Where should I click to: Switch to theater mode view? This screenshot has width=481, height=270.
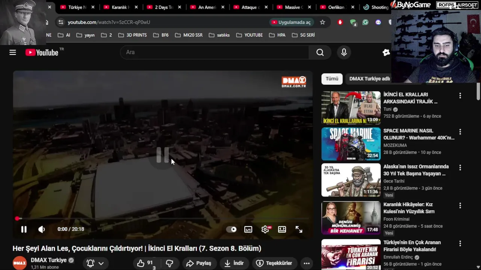point(282,229)
